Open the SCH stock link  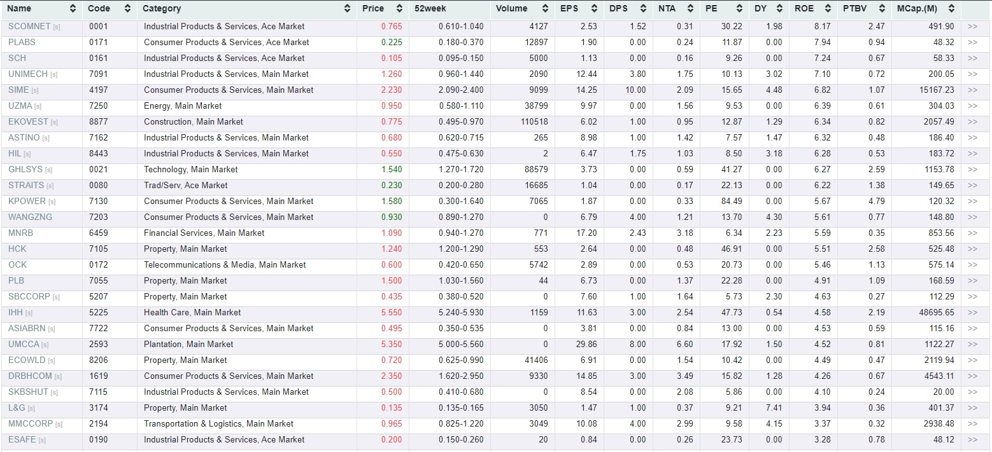[x=17, y=58]
